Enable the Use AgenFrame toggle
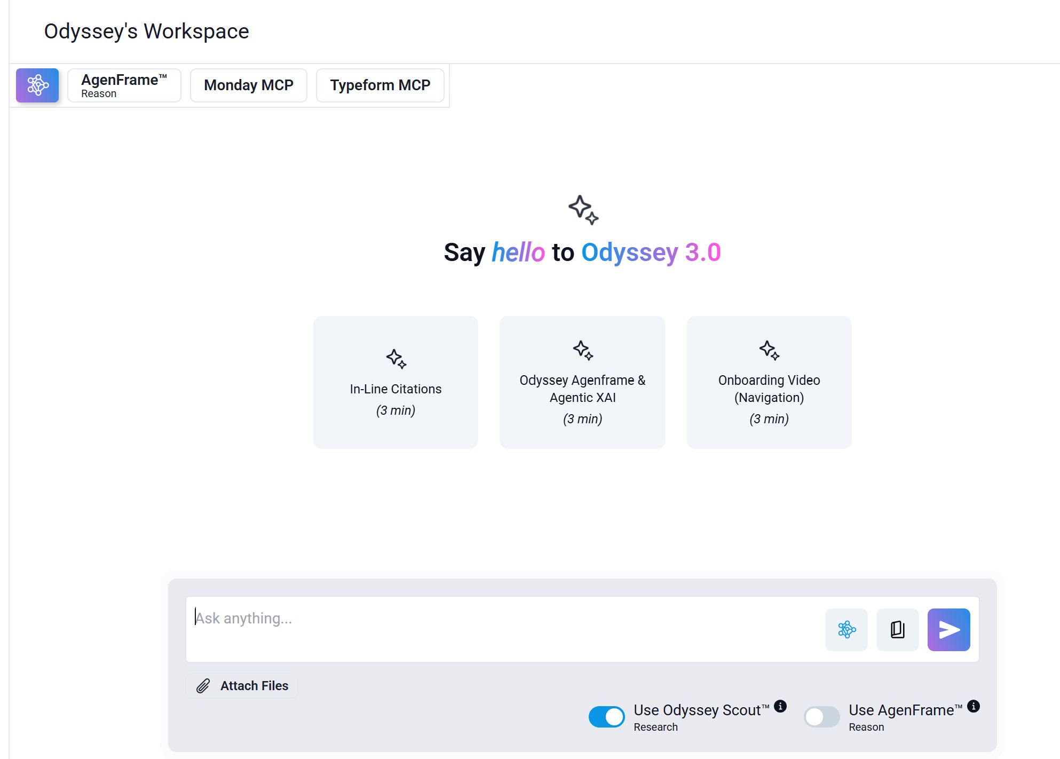1060x759 pixels. click(x=822, y=717)
